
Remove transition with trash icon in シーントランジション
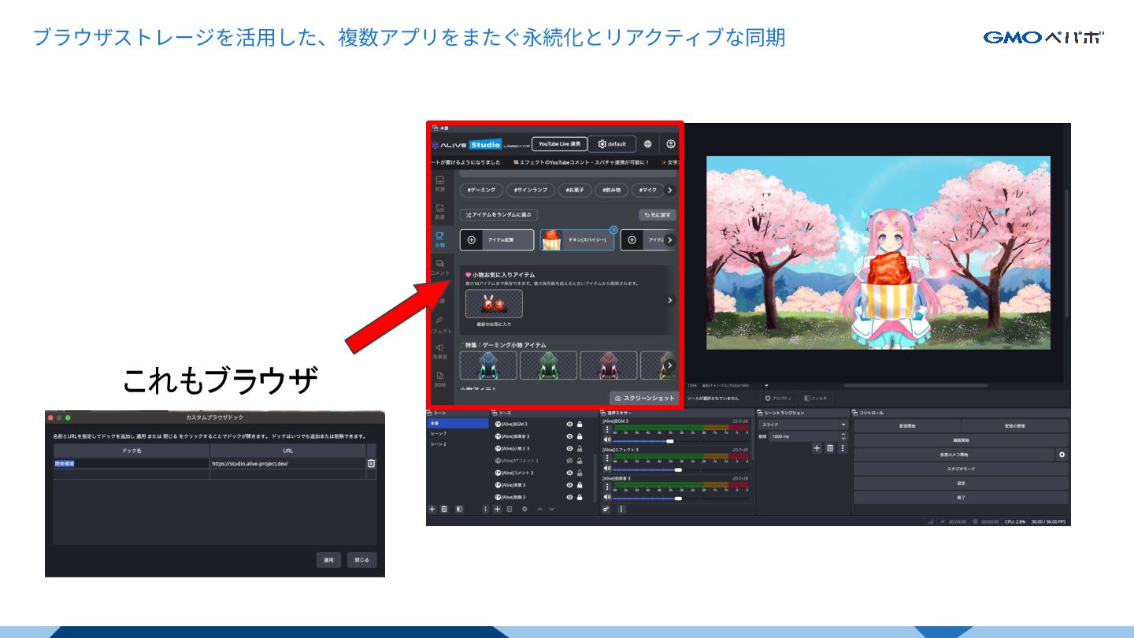829,448
